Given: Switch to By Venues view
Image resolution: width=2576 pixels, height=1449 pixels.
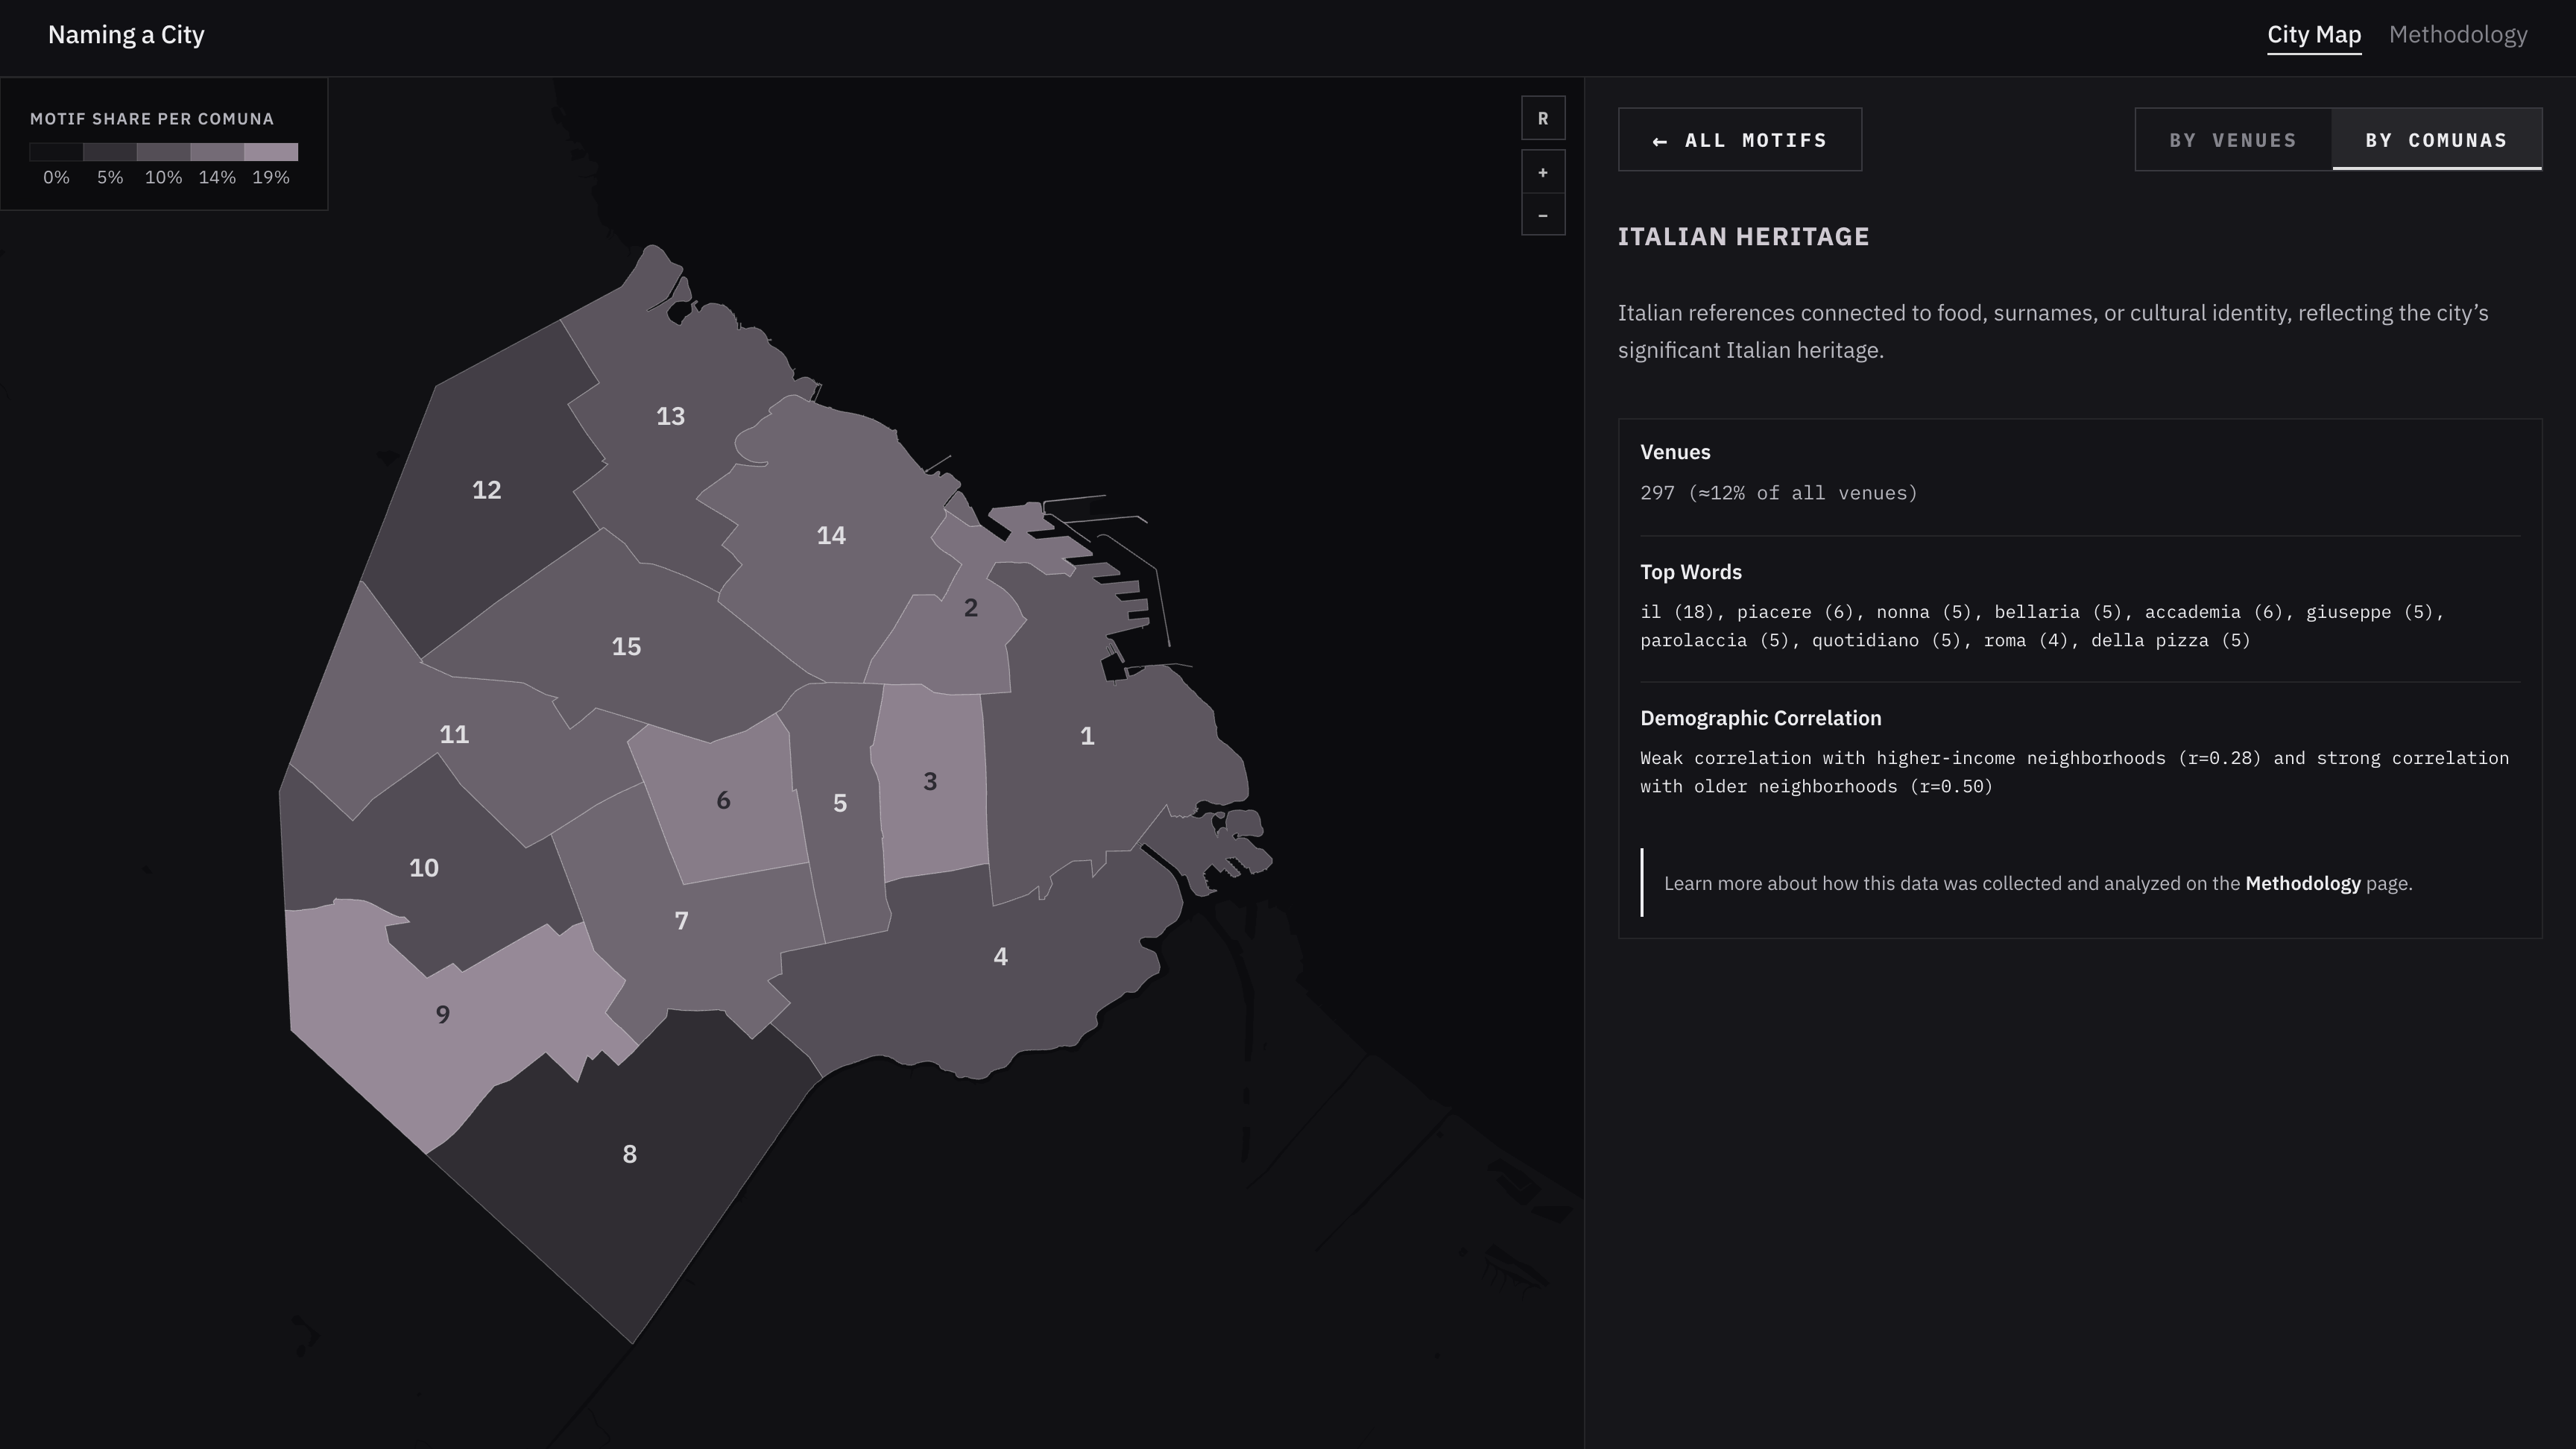Looking at the screenshot, I should click(2233, 140).
